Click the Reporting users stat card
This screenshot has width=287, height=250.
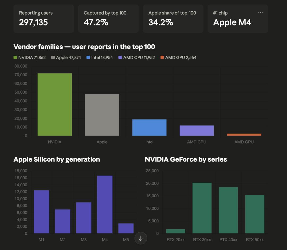44,19
